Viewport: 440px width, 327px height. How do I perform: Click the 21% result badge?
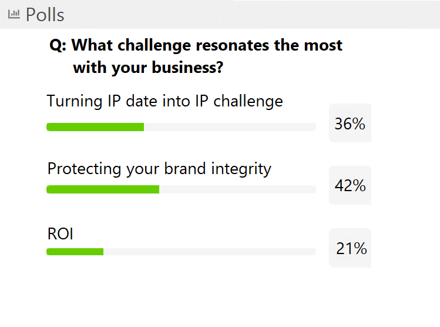pos(350,248)
